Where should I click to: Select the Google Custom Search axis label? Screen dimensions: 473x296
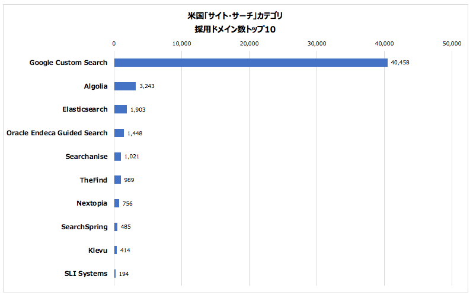click(x=69, y=63)
